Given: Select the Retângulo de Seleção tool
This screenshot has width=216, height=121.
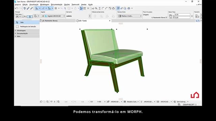Looking at the screenshot, I should [x=27, y=27].
